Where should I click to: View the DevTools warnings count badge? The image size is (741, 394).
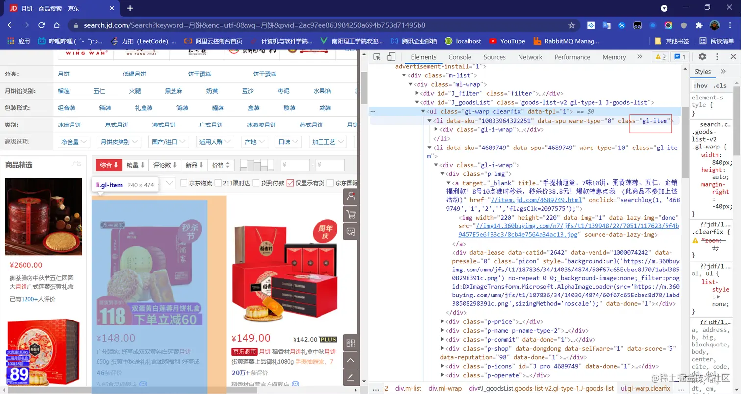click(x=660, y=57)
